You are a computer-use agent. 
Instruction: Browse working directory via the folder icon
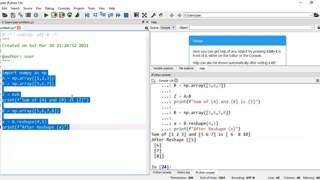pyautogui.click(x=316, y=15)
